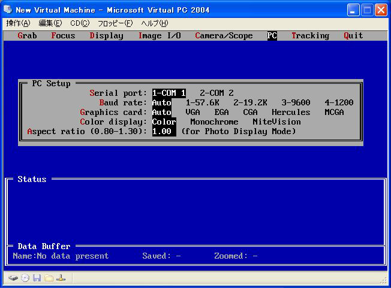The image size is (391, 288).
Task: Select the Display menu
Action: click(107, 36)
